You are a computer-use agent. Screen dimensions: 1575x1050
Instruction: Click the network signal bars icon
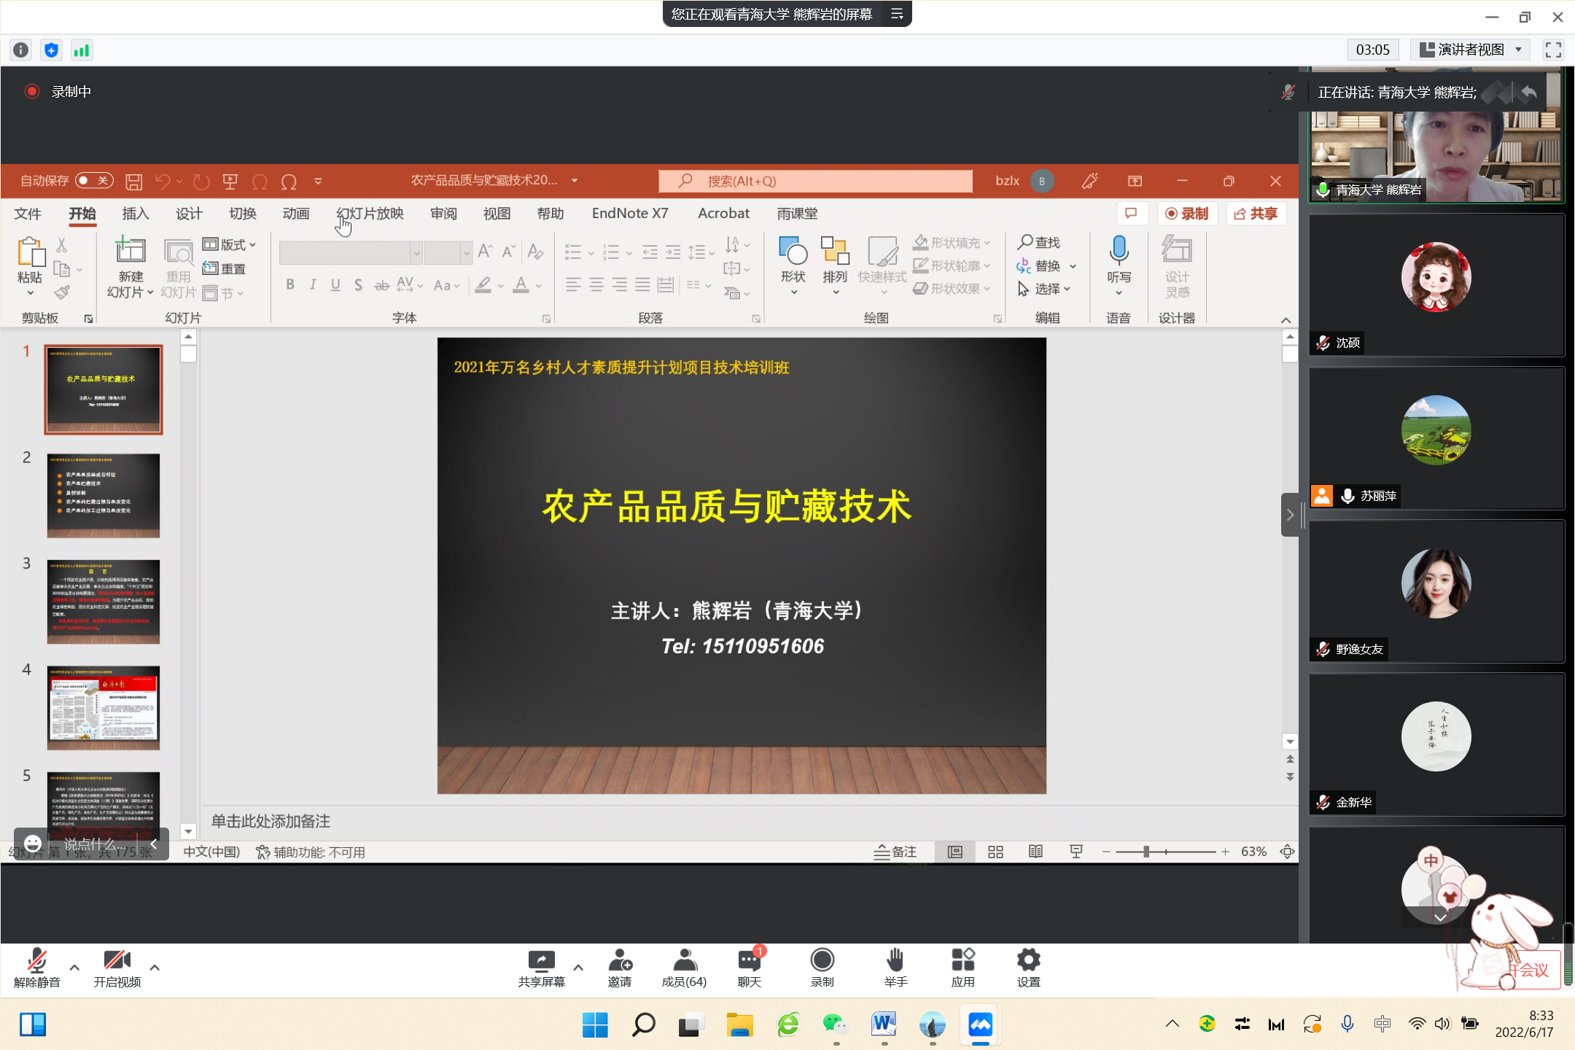[x=81, y=50]
